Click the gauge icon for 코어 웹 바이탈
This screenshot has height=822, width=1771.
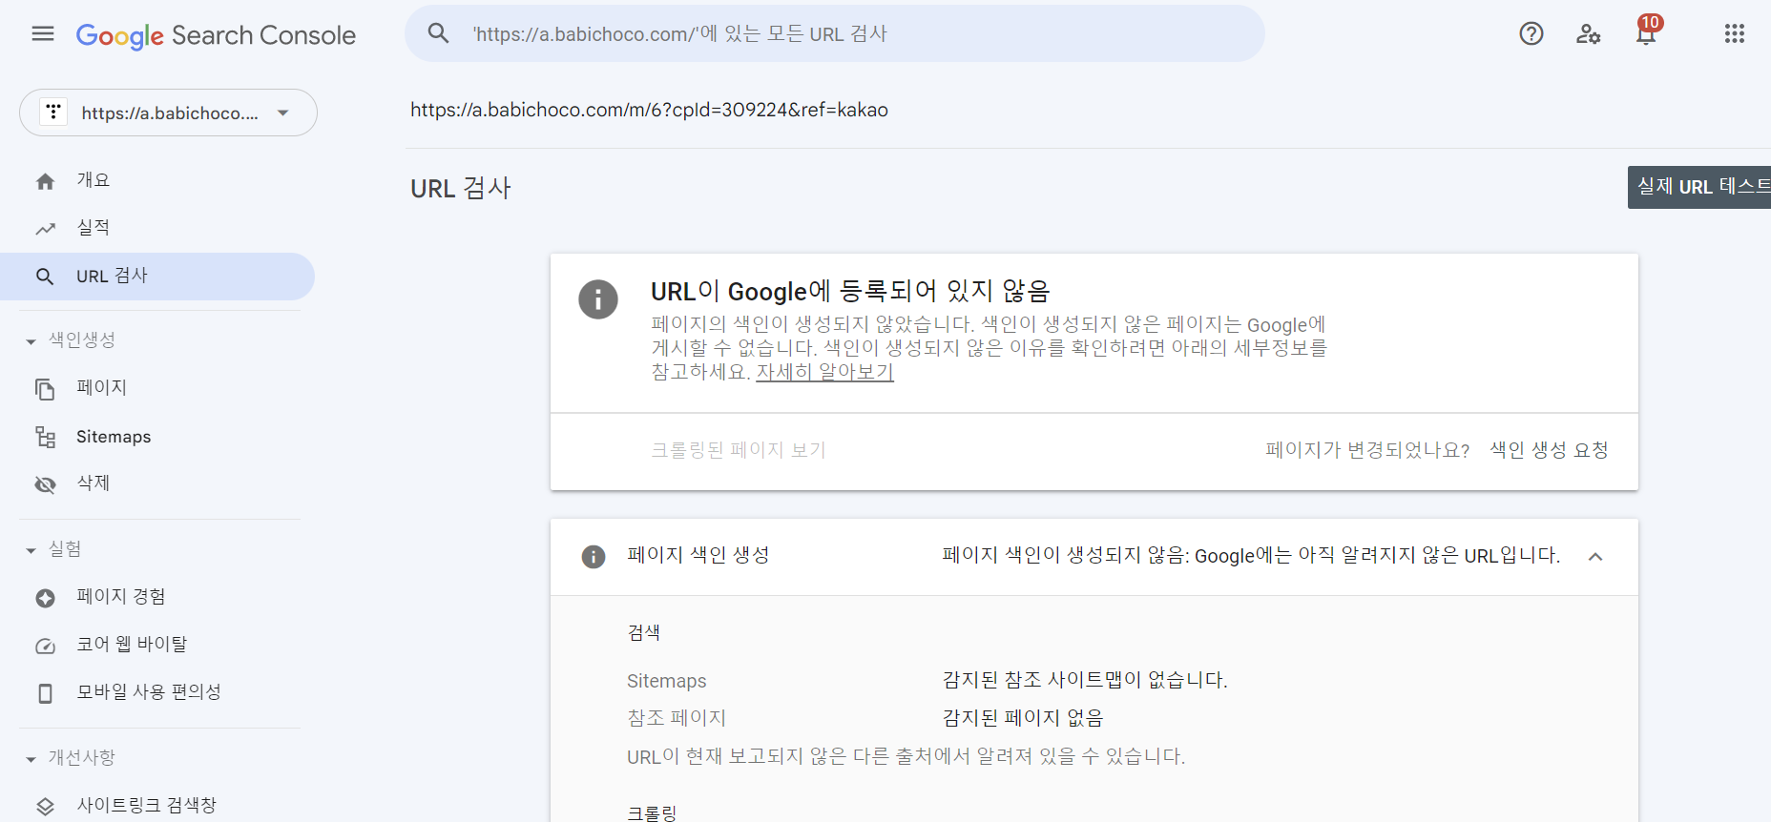[x=45, y=646]
